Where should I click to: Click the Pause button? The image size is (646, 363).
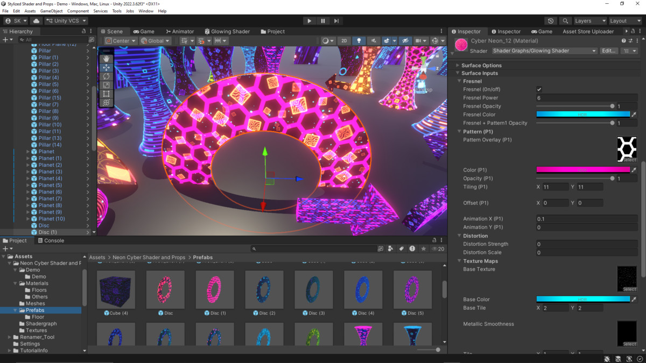pos(322,21)
